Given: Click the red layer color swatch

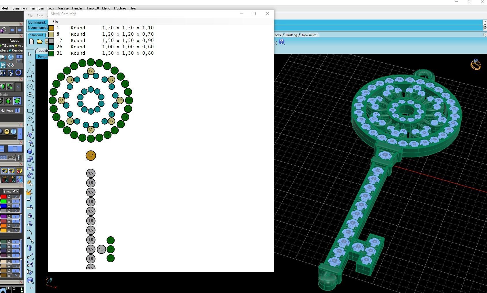Looking at the screenshot, I should pos(3,197).
